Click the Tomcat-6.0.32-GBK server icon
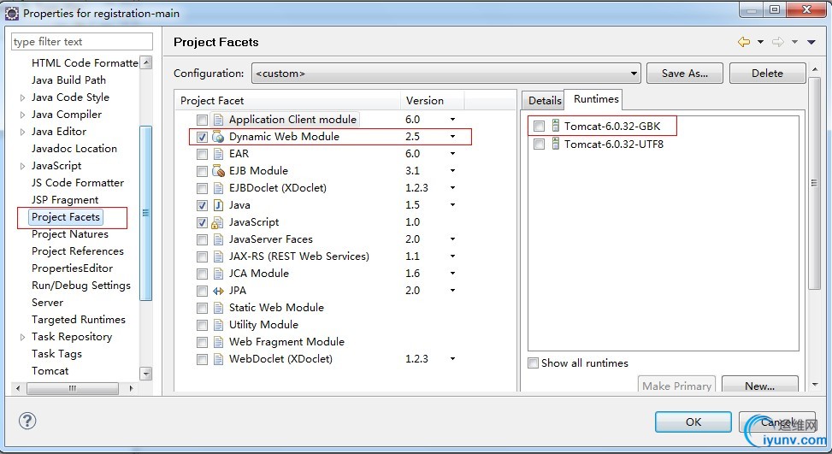The image size is (832, 454). (x=555, y=127)
